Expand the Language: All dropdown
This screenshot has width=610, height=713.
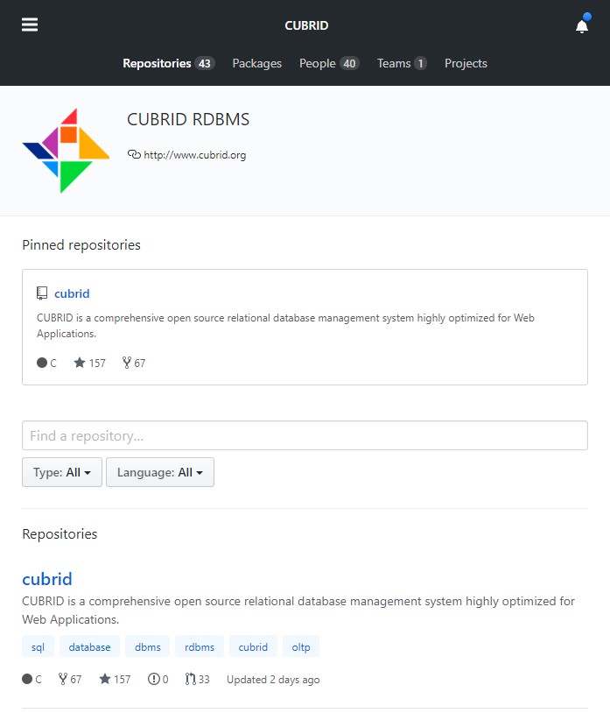click(x=160, y=472)
